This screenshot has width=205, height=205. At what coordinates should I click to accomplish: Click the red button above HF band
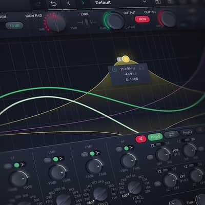click(141, 139)
